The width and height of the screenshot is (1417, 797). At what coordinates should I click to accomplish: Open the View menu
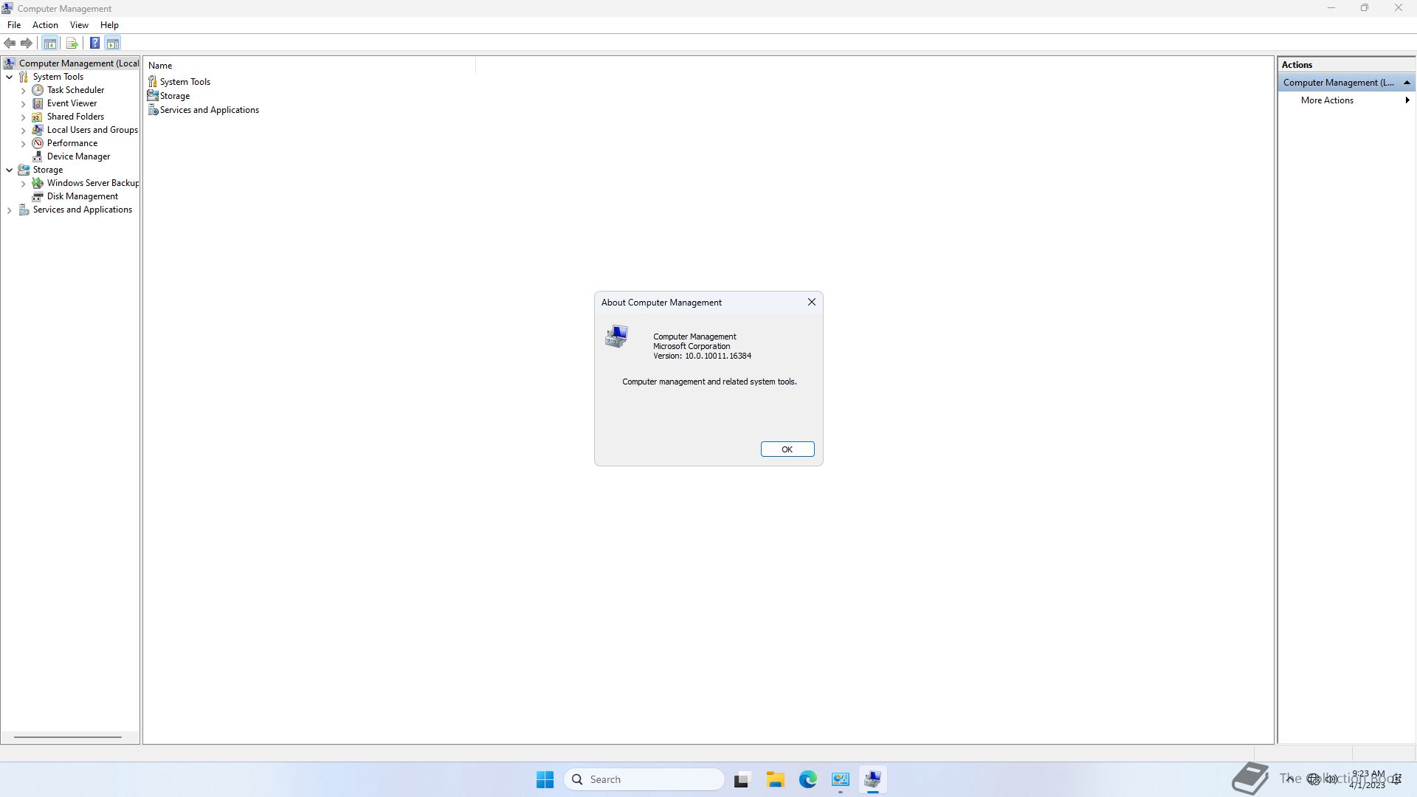click(79, 25)
